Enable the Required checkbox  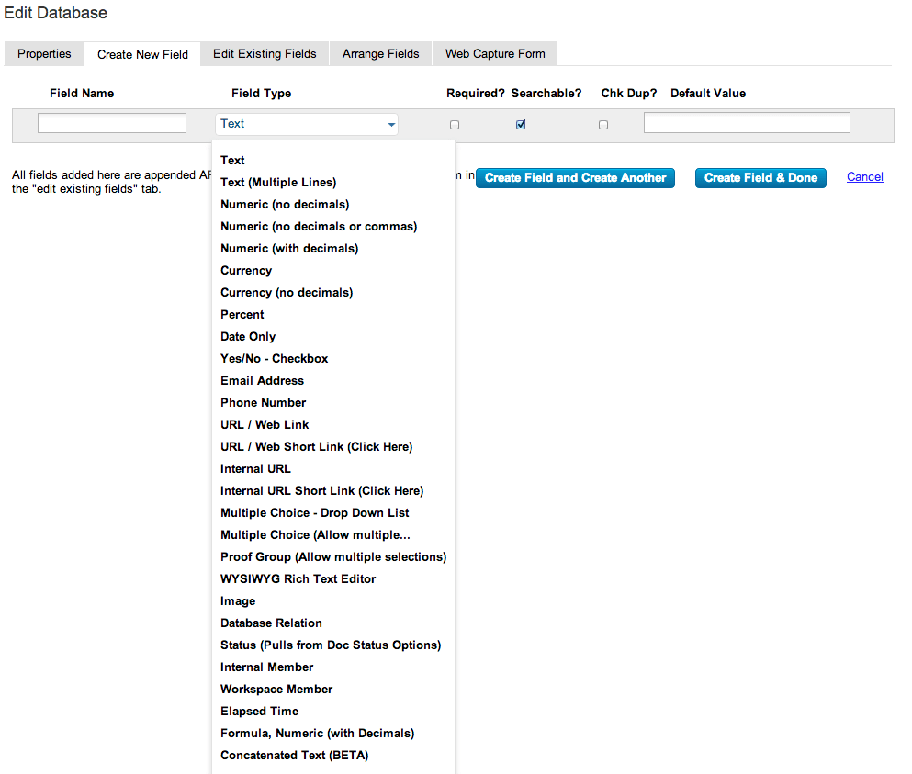click(x=455, y=124)
